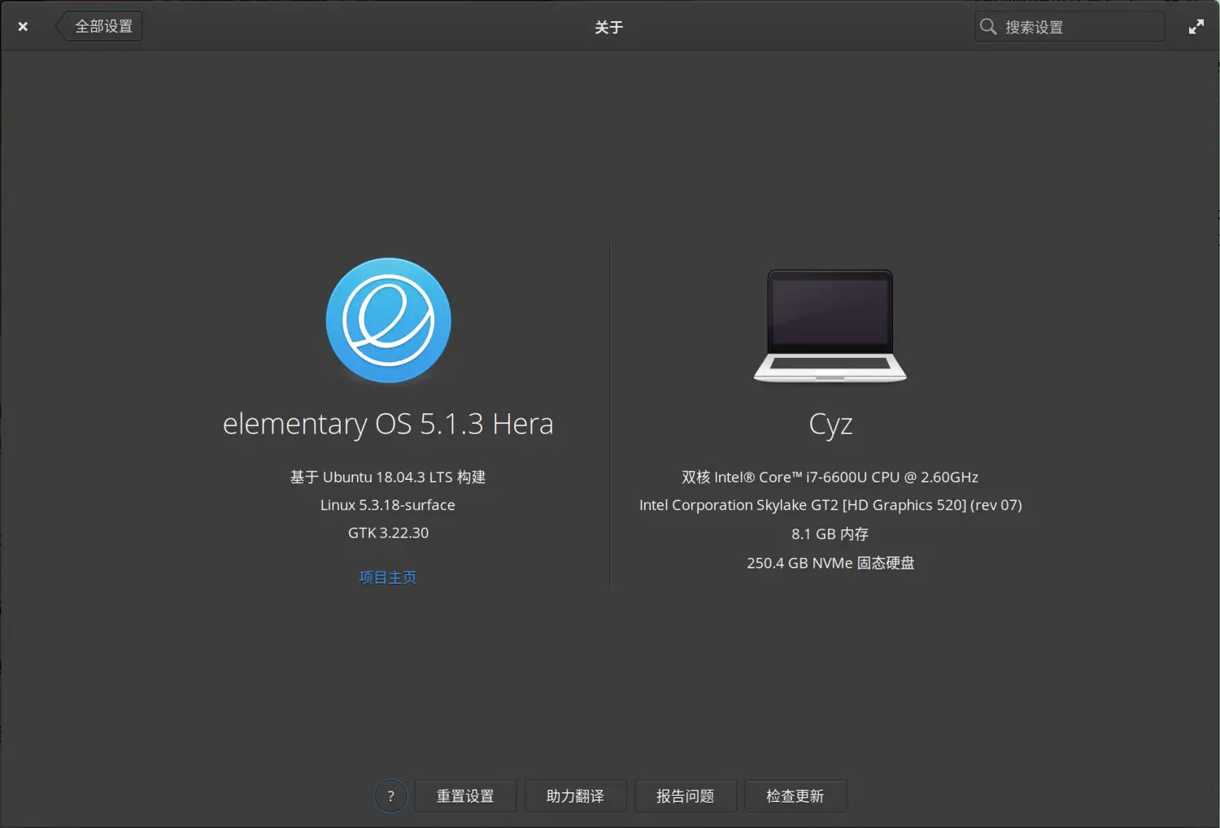
Task: Click the 基于 Ubuntu 18.04.3 LTS 构建 text
Action: point(388,477)
